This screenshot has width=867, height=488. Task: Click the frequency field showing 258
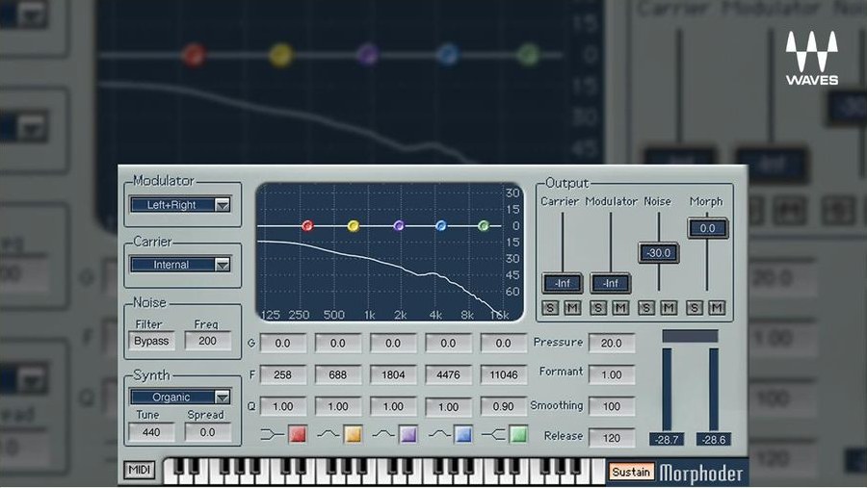pyautogui.click(x=282, y=374)
